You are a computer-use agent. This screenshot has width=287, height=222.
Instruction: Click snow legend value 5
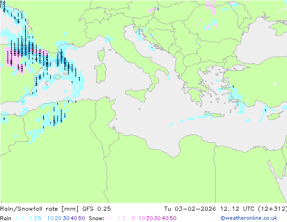click(134, 218)
